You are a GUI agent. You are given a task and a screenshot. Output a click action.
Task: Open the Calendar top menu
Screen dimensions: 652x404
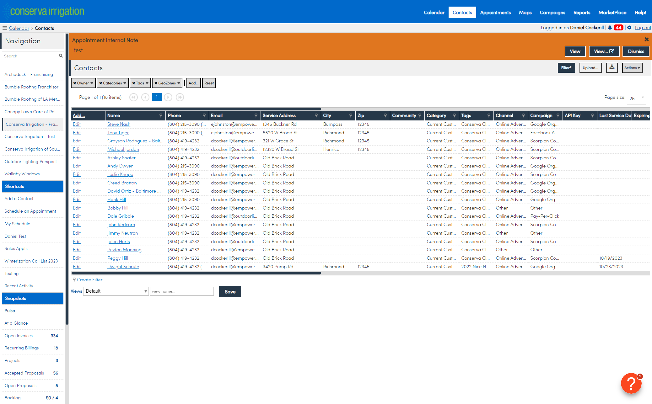(434, 13)
